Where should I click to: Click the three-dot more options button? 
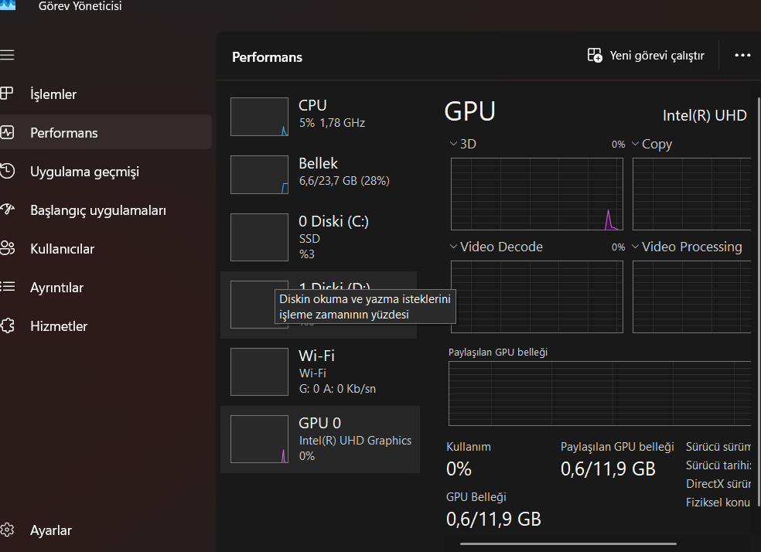742,56
